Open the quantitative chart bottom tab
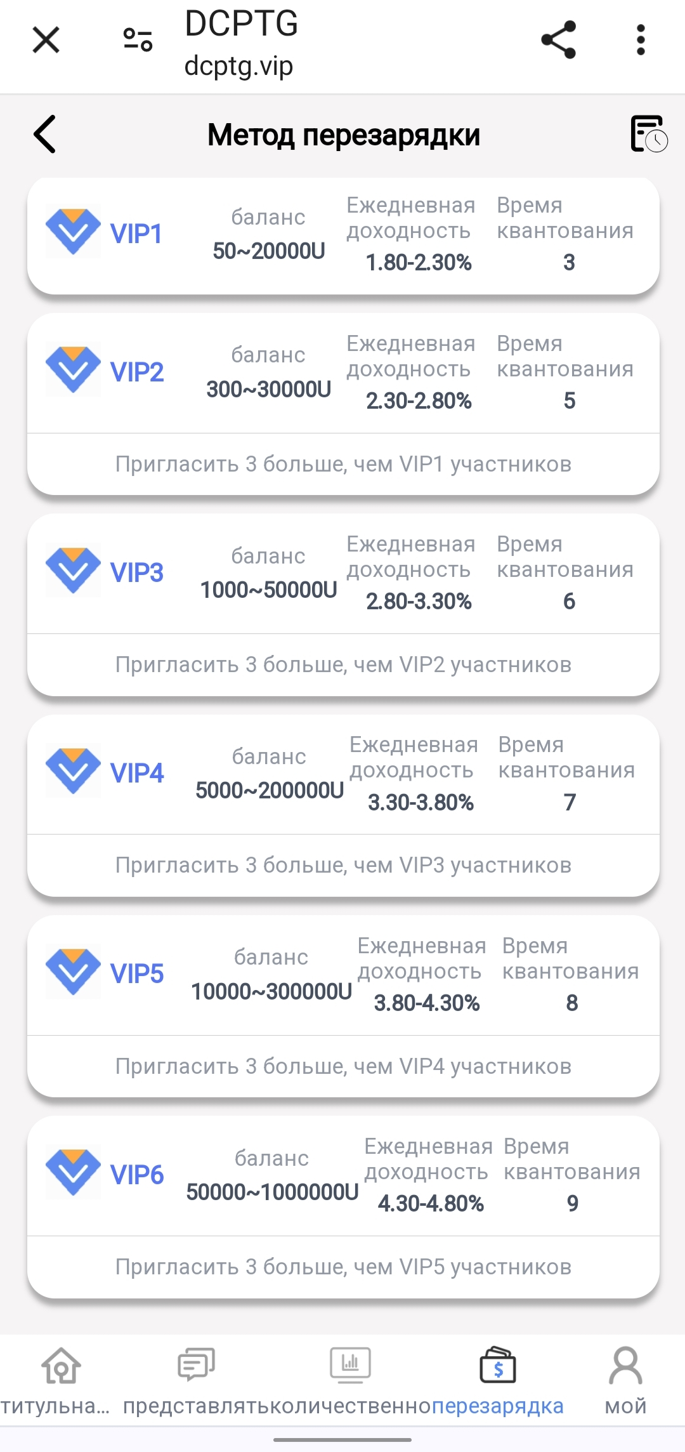 click(x=350, y=1378)
